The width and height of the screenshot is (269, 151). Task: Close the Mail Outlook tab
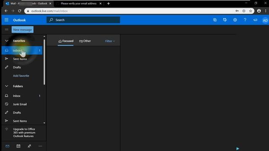pyautogui.click(x=50, y=3)
